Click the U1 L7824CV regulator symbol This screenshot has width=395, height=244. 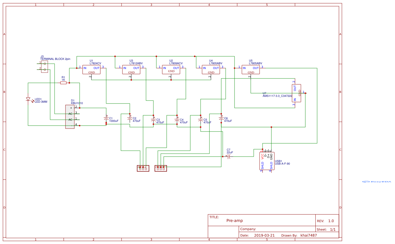point(91,70)
